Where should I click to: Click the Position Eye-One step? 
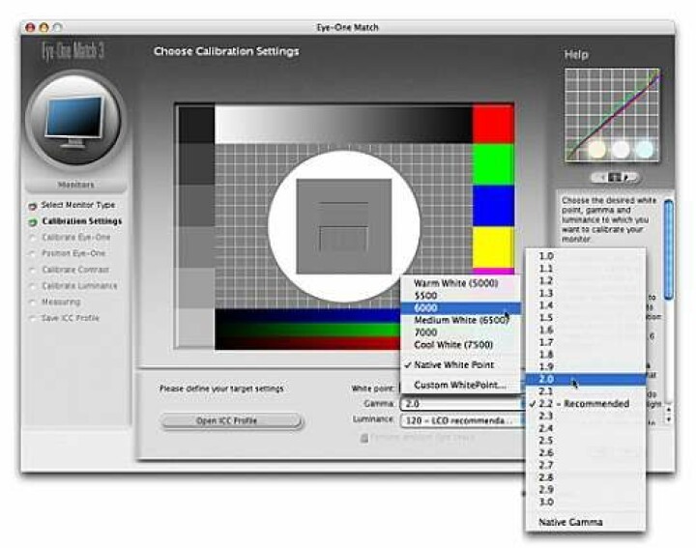point(73,253)
